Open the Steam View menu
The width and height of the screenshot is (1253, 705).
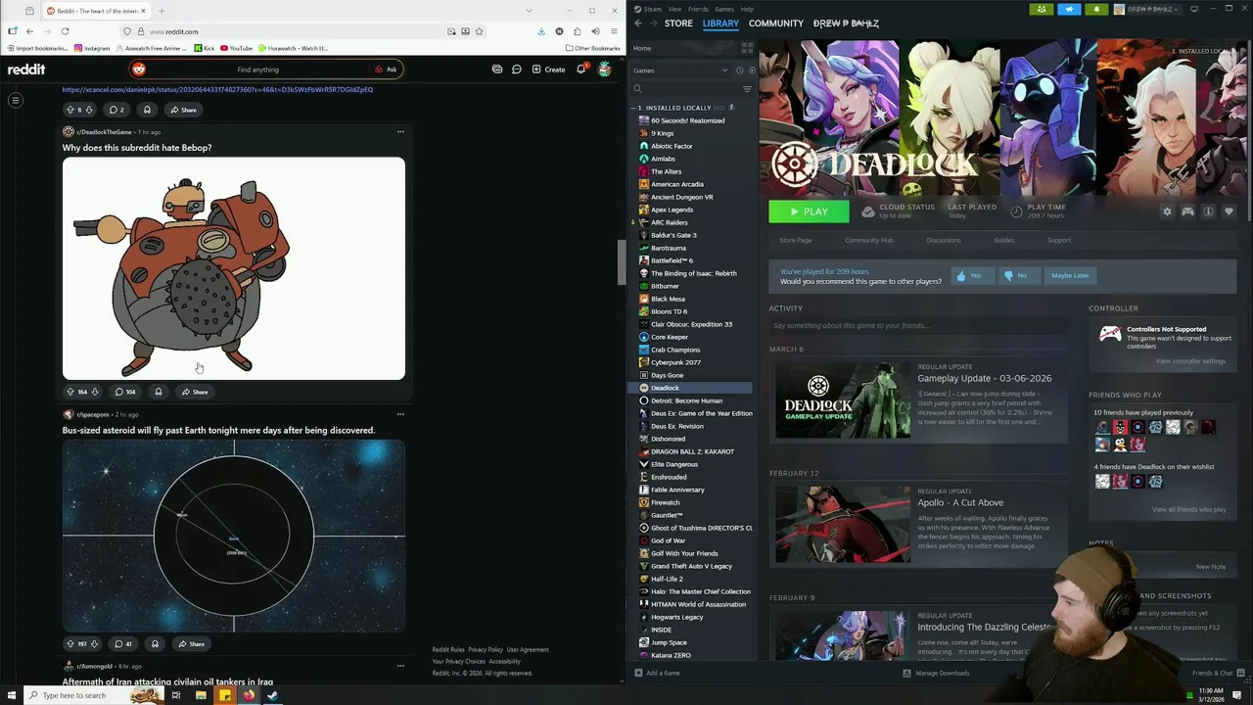(674, 9)
